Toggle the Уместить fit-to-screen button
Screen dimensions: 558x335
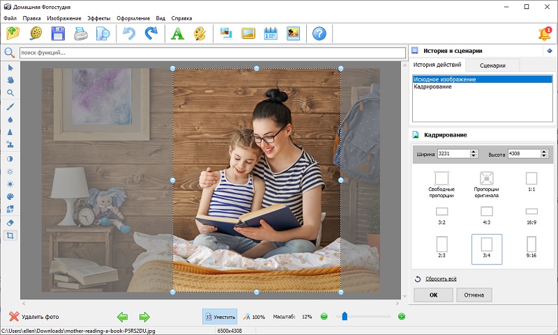click(220, 317)
